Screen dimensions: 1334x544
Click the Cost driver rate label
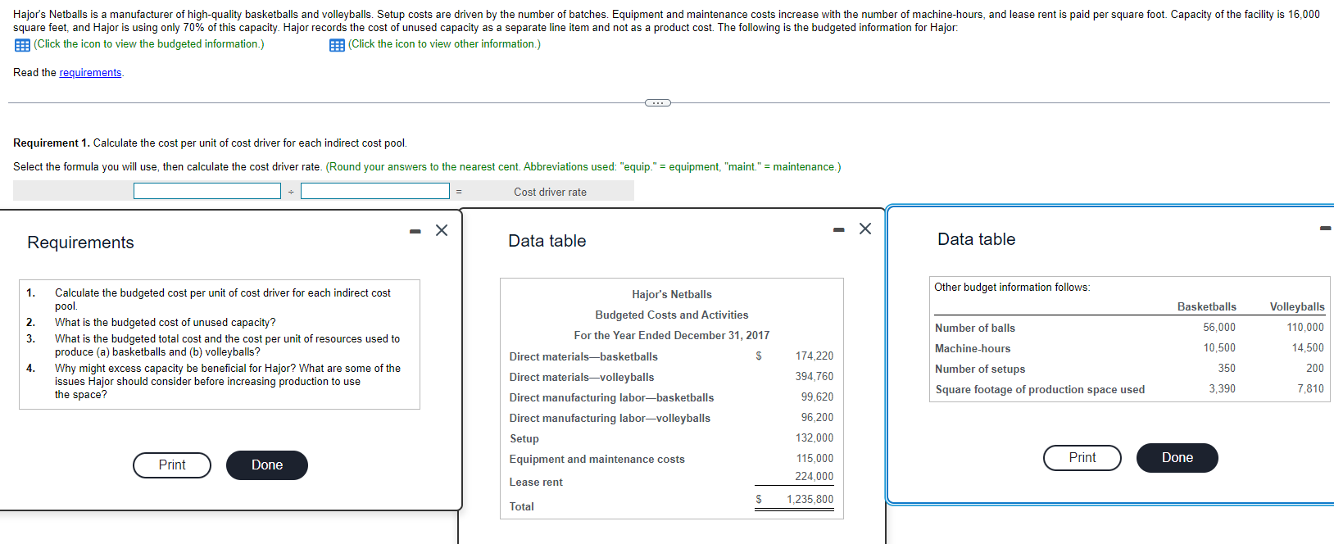click(x=550, y=193)
